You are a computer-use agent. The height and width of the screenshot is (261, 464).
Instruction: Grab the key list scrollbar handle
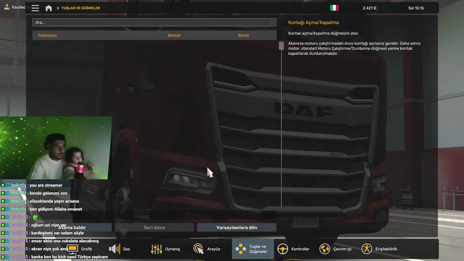[281, 46]
